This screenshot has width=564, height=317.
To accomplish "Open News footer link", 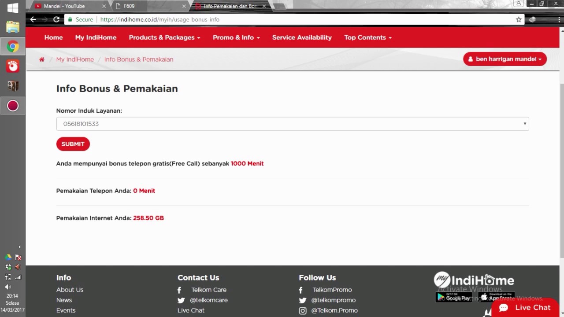I will pos(64,300).
